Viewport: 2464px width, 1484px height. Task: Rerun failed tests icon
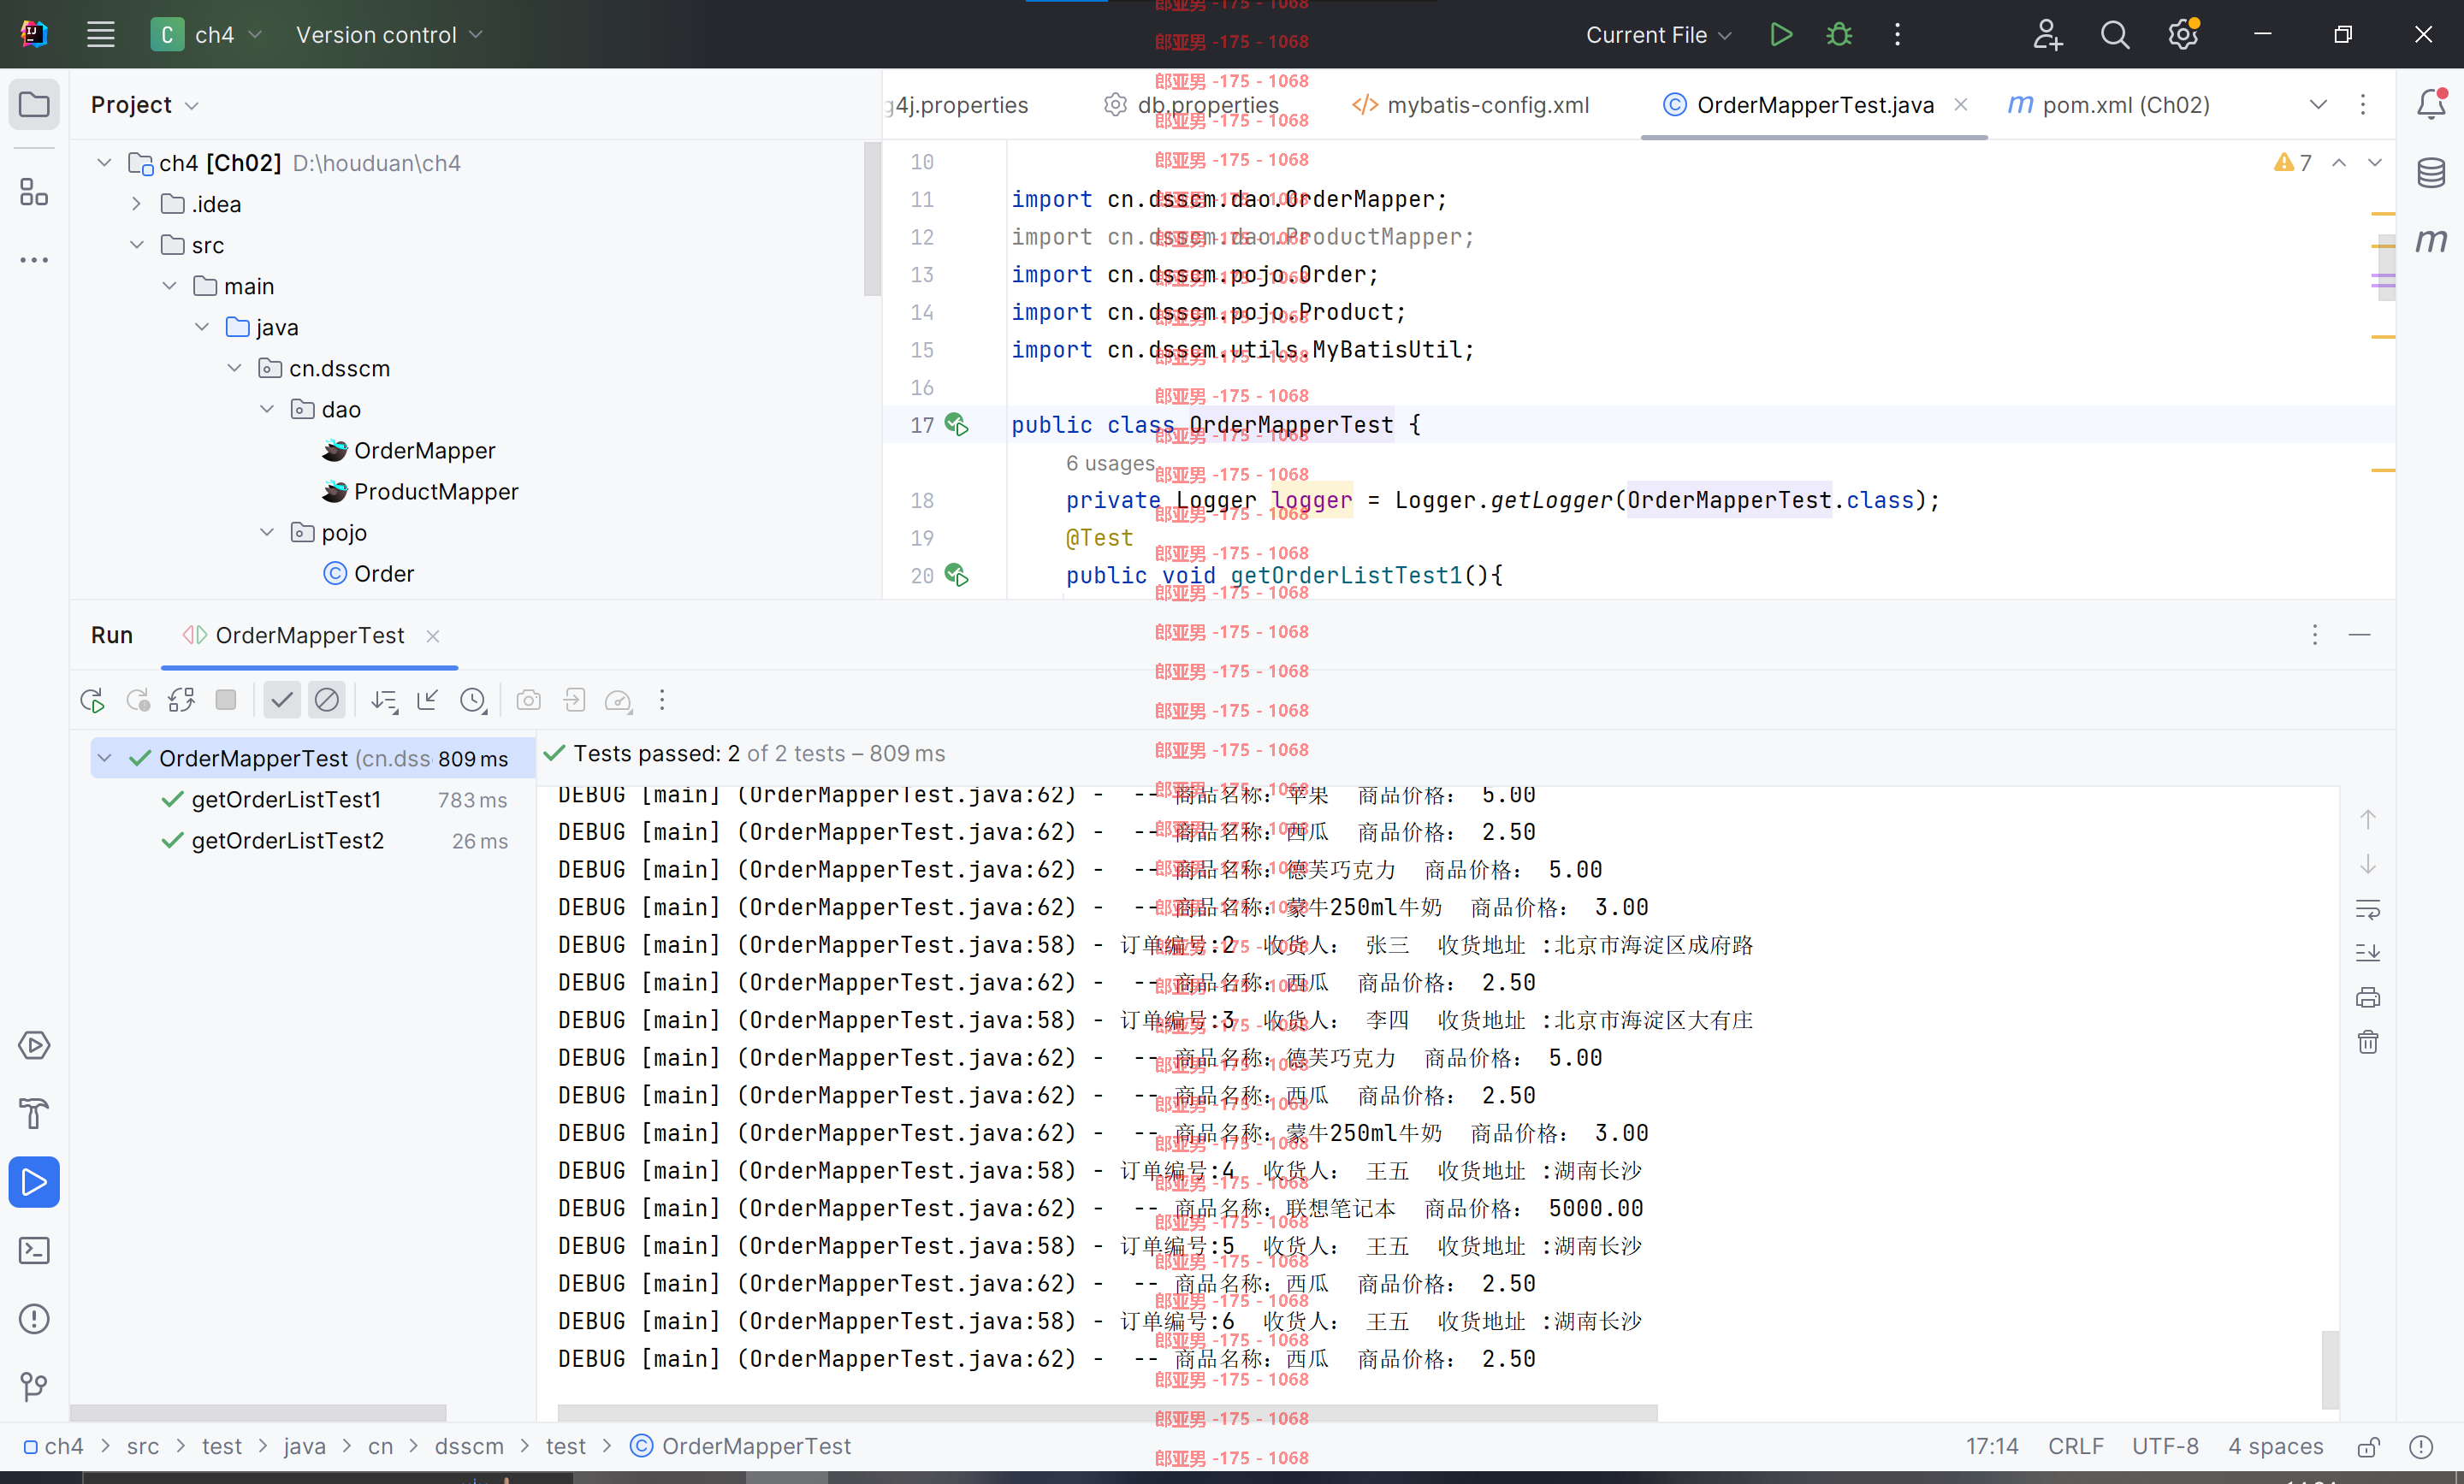[137, 701]
